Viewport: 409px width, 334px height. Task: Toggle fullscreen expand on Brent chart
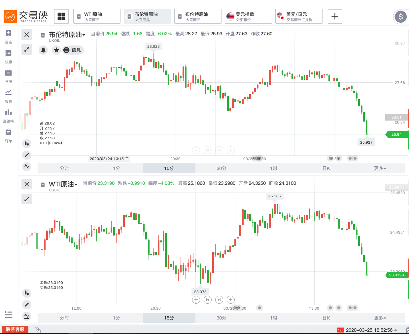(27, 49)
